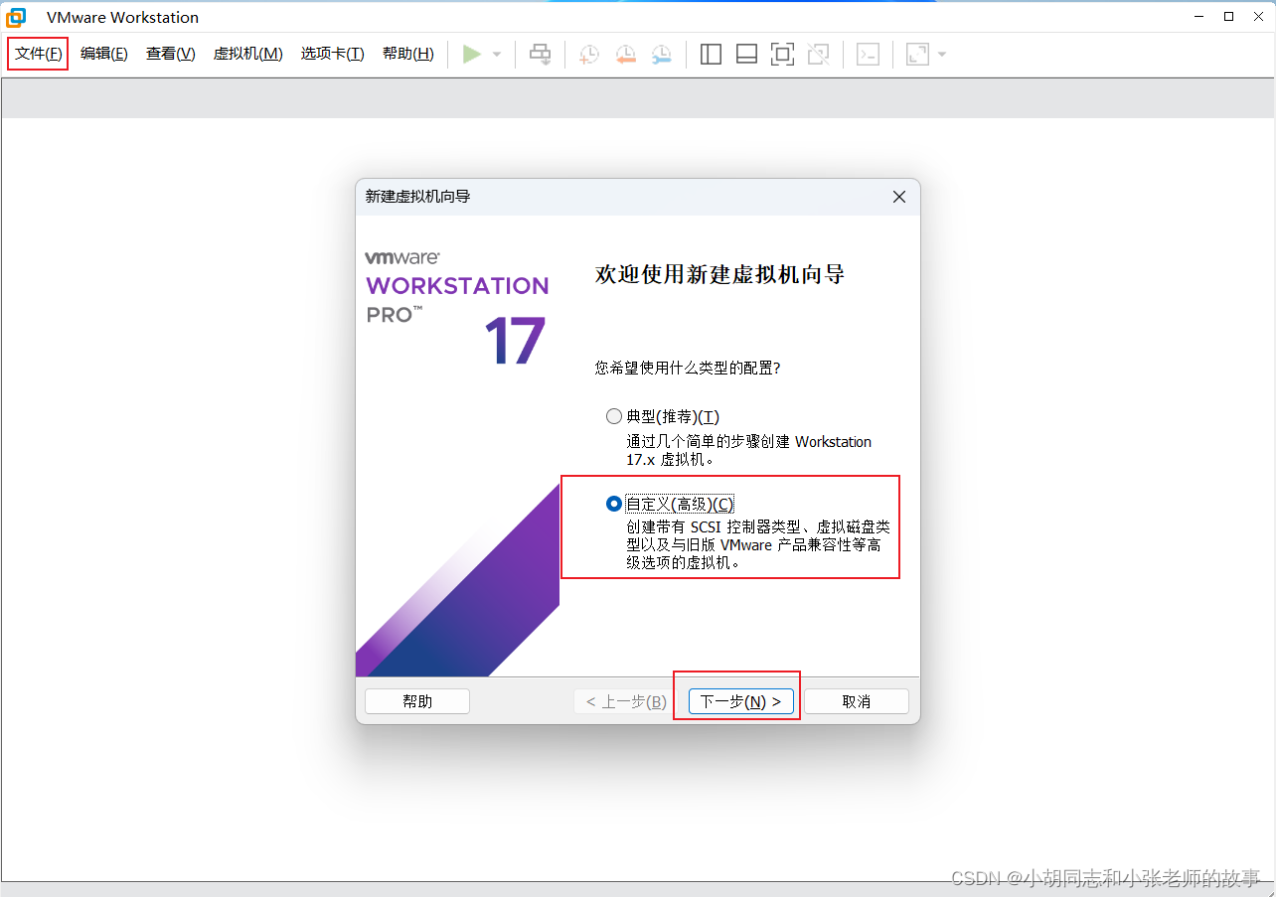Click the disabled 上一步(B) button
The height and width of the screenshot is (897, 1276).
coord(626,701)
